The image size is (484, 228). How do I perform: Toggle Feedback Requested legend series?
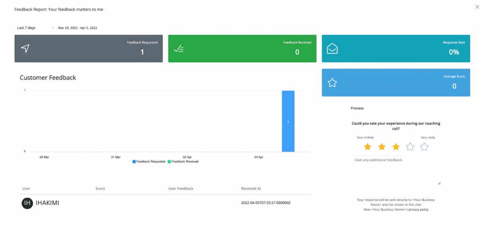[149, 161]
